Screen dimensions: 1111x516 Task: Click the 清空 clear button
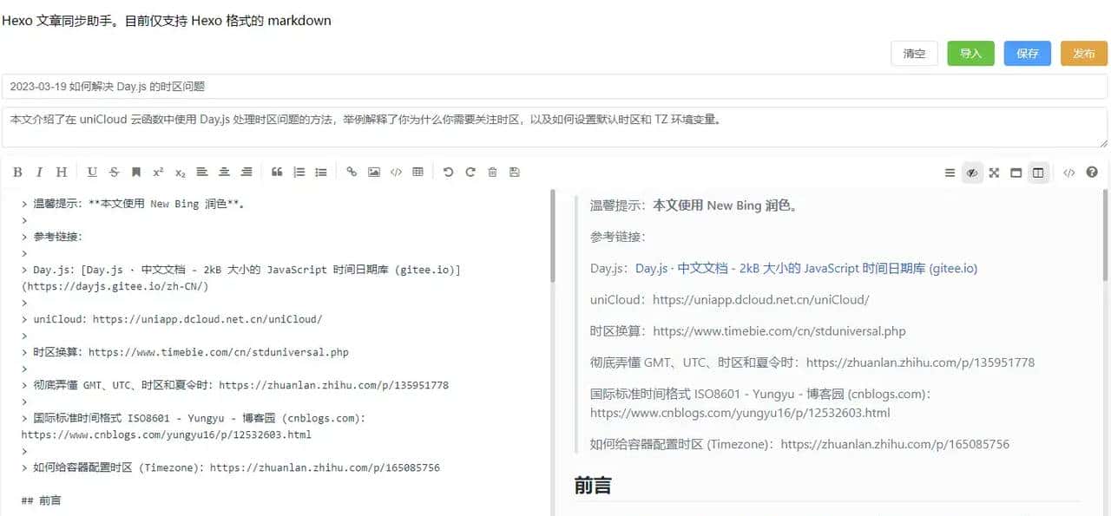[914, 53]
